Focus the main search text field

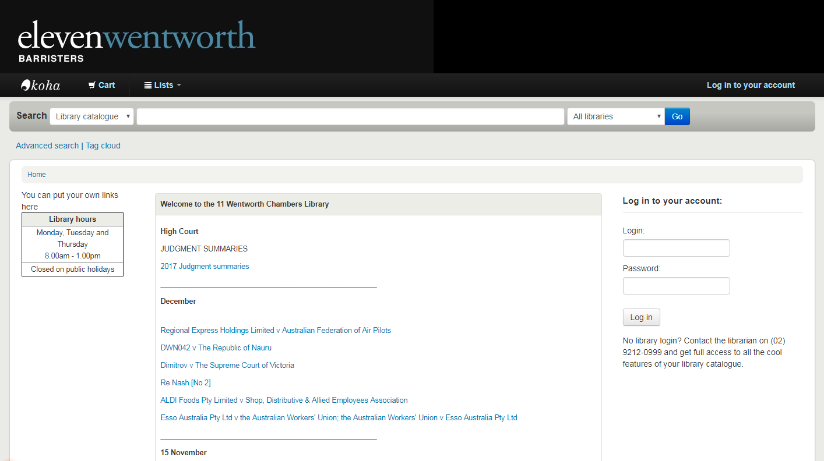click(x=350, y=116)
